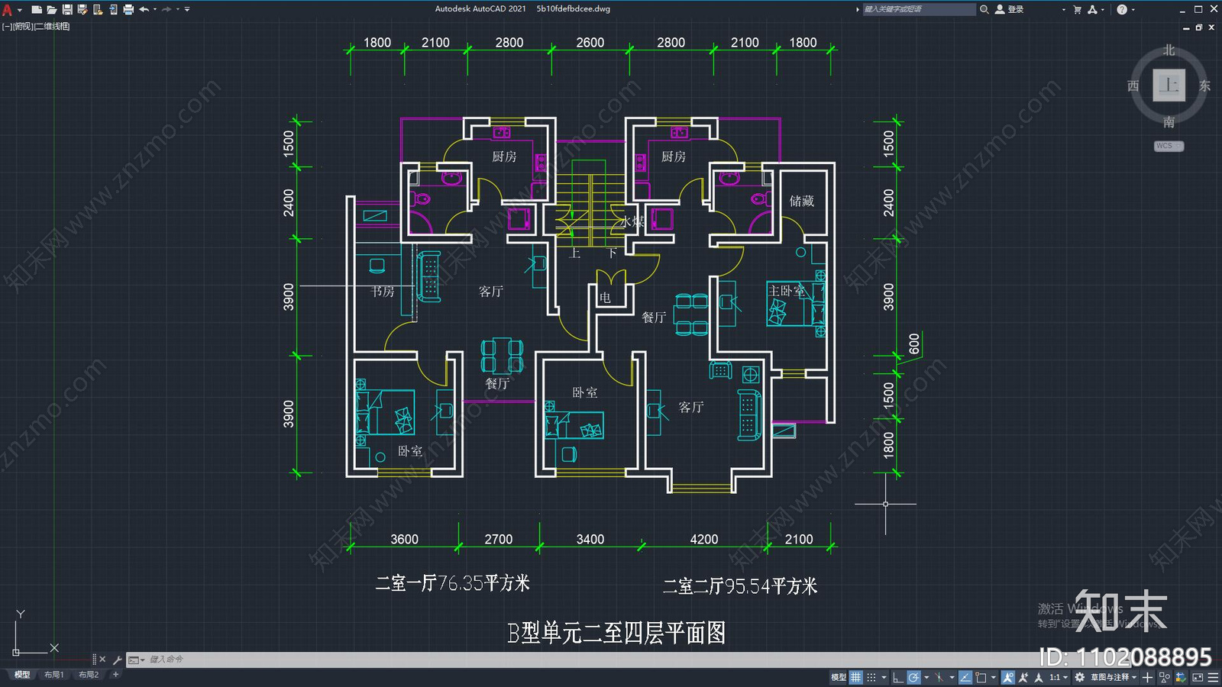Open command line customize wrench icon
This screenshot has height=687, width=1222.
[x=118, y=660]
